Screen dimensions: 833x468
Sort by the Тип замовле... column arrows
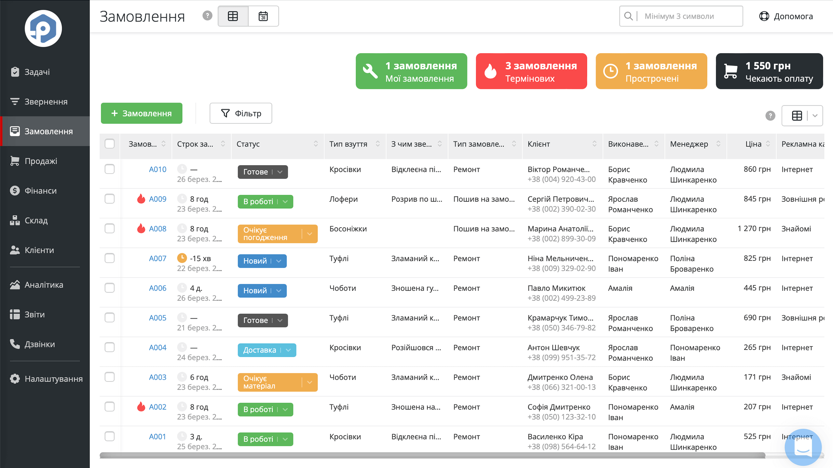click(514, 144)
